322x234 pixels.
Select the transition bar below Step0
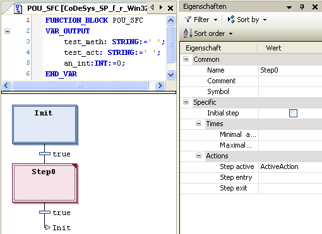tap(45, 213)
